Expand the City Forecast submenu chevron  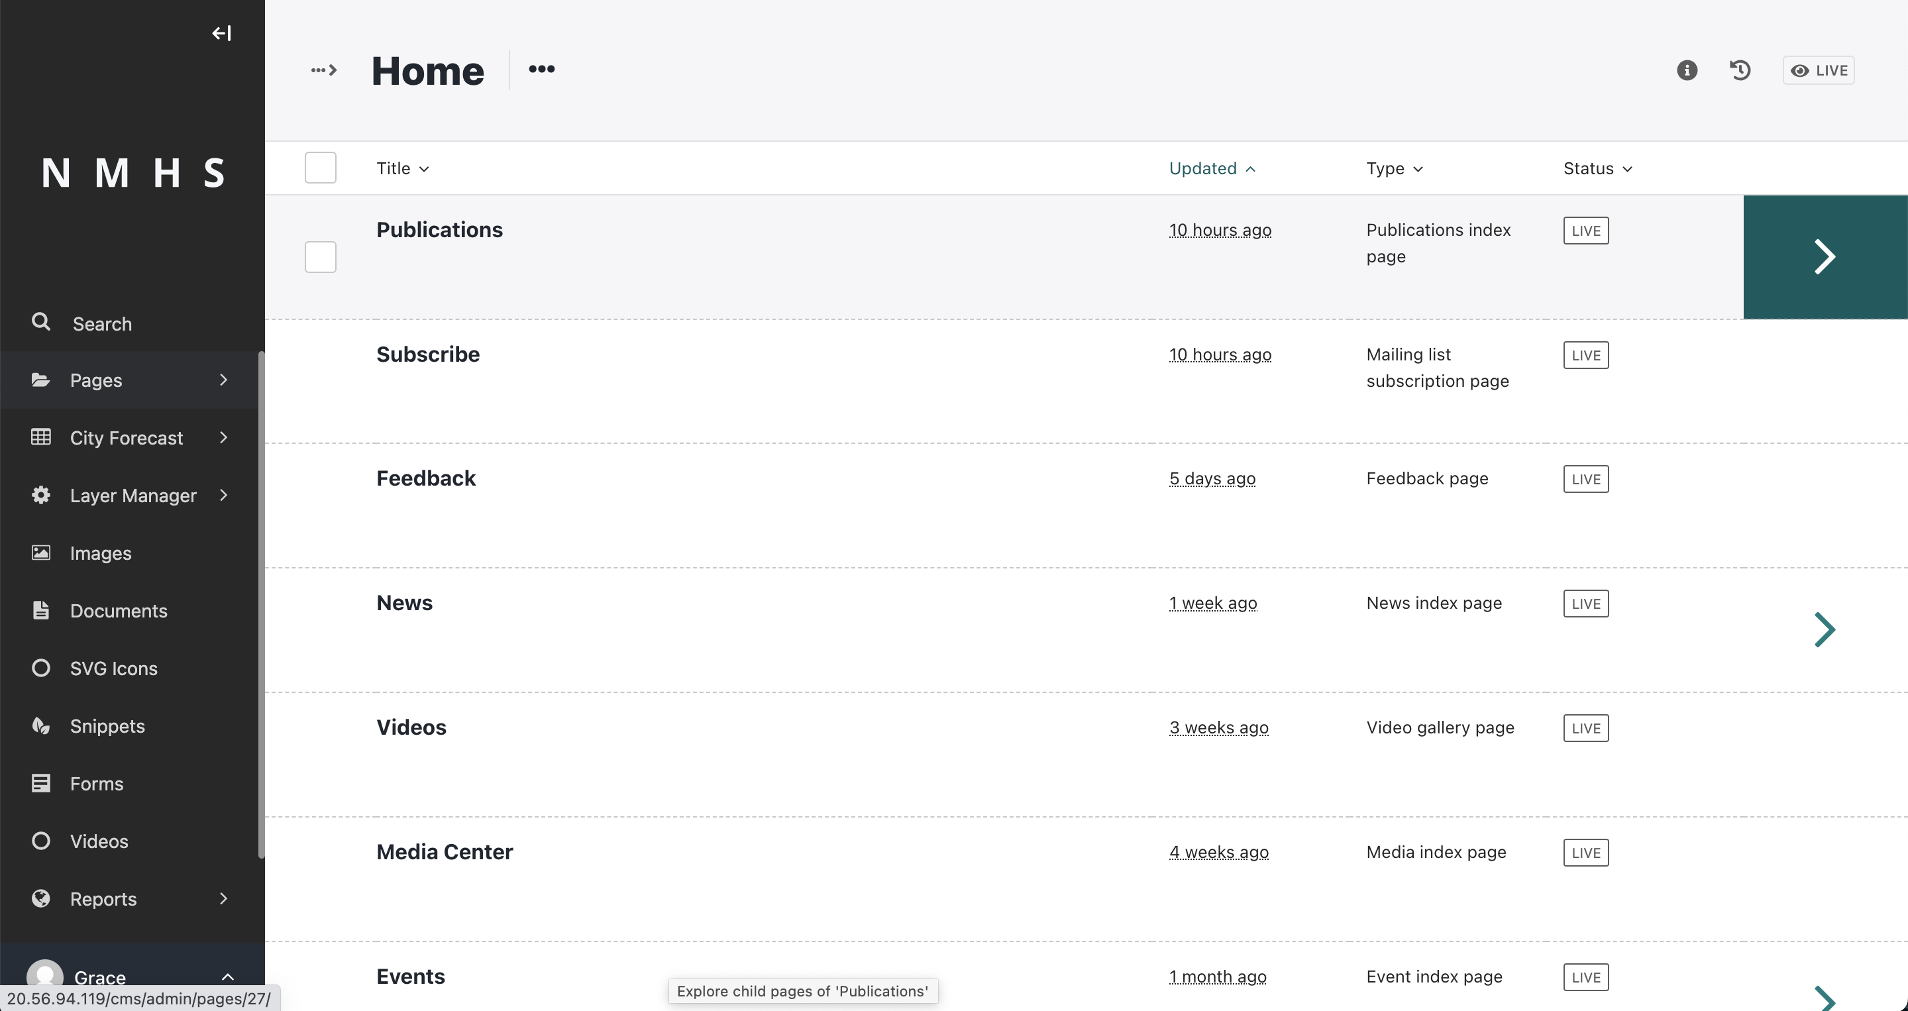tap(224, 438)
